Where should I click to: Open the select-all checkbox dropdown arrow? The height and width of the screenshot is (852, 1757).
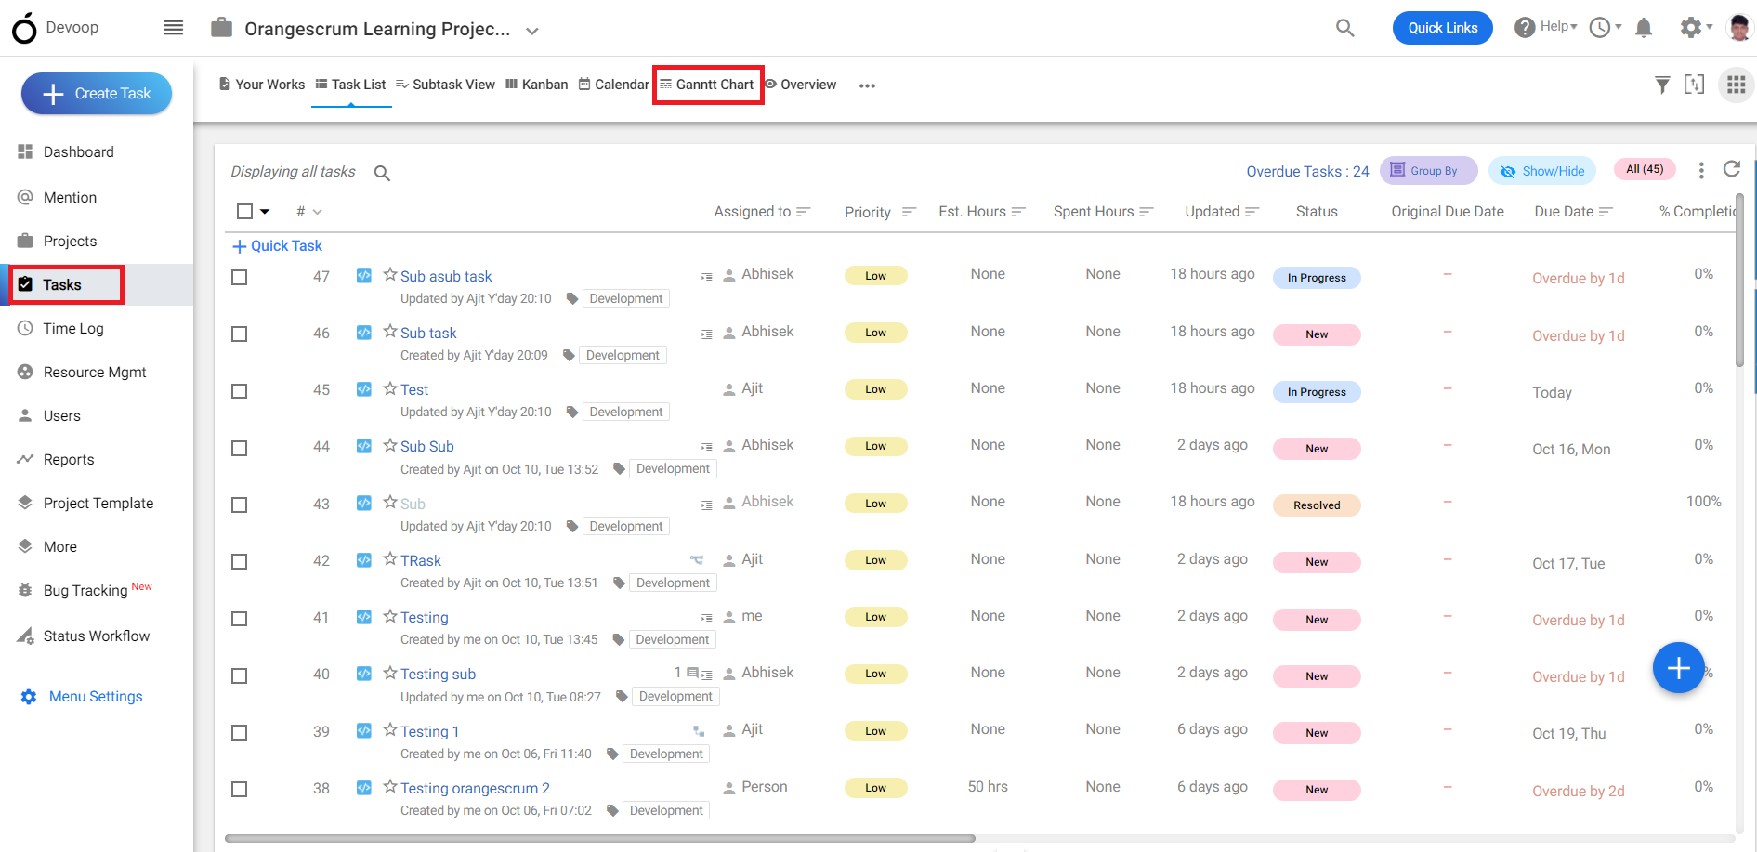click(x=265, y=212)
